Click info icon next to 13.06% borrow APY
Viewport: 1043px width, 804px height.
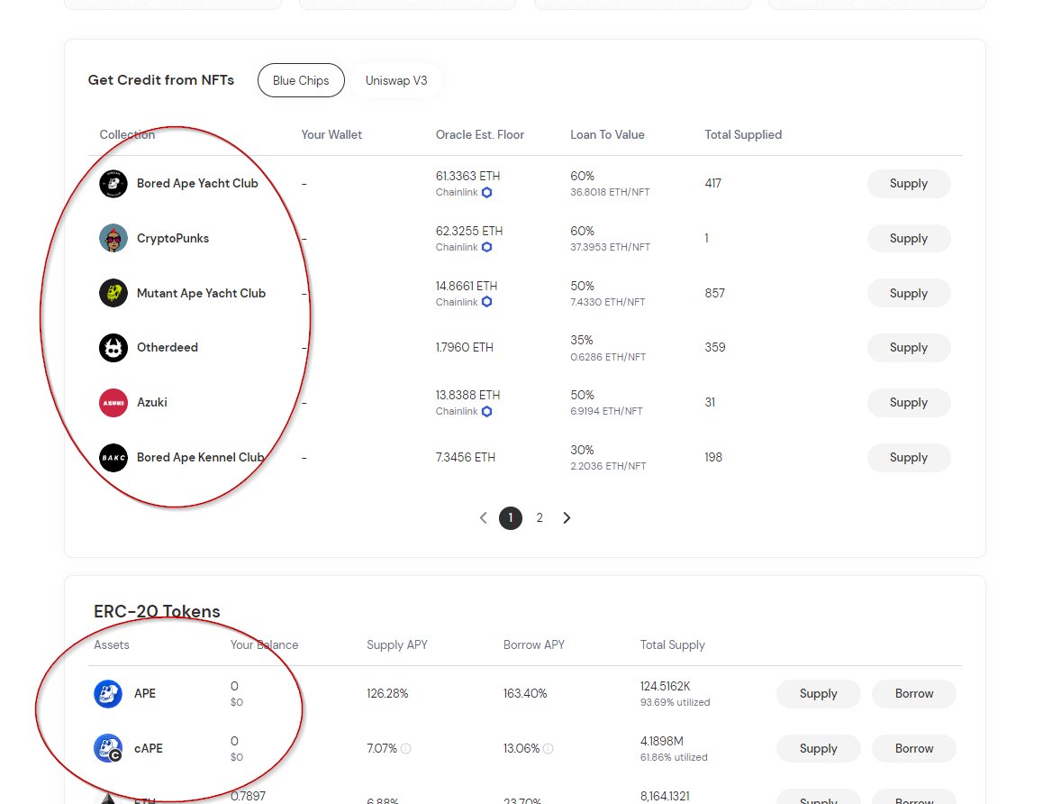(x=549, y=749)
